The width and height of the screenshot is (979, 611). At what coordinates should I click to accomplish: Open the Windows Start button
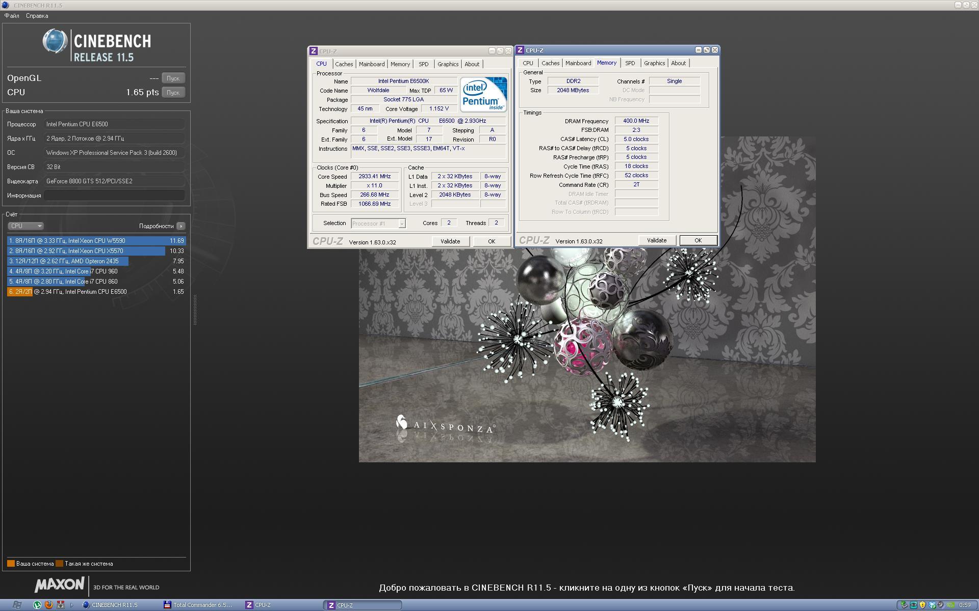(16, 605)
